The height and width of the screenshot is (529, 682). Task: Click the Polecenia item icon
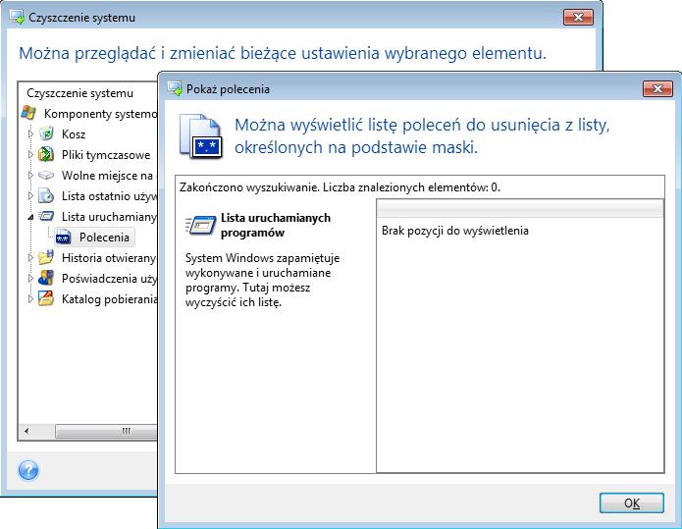64,238
